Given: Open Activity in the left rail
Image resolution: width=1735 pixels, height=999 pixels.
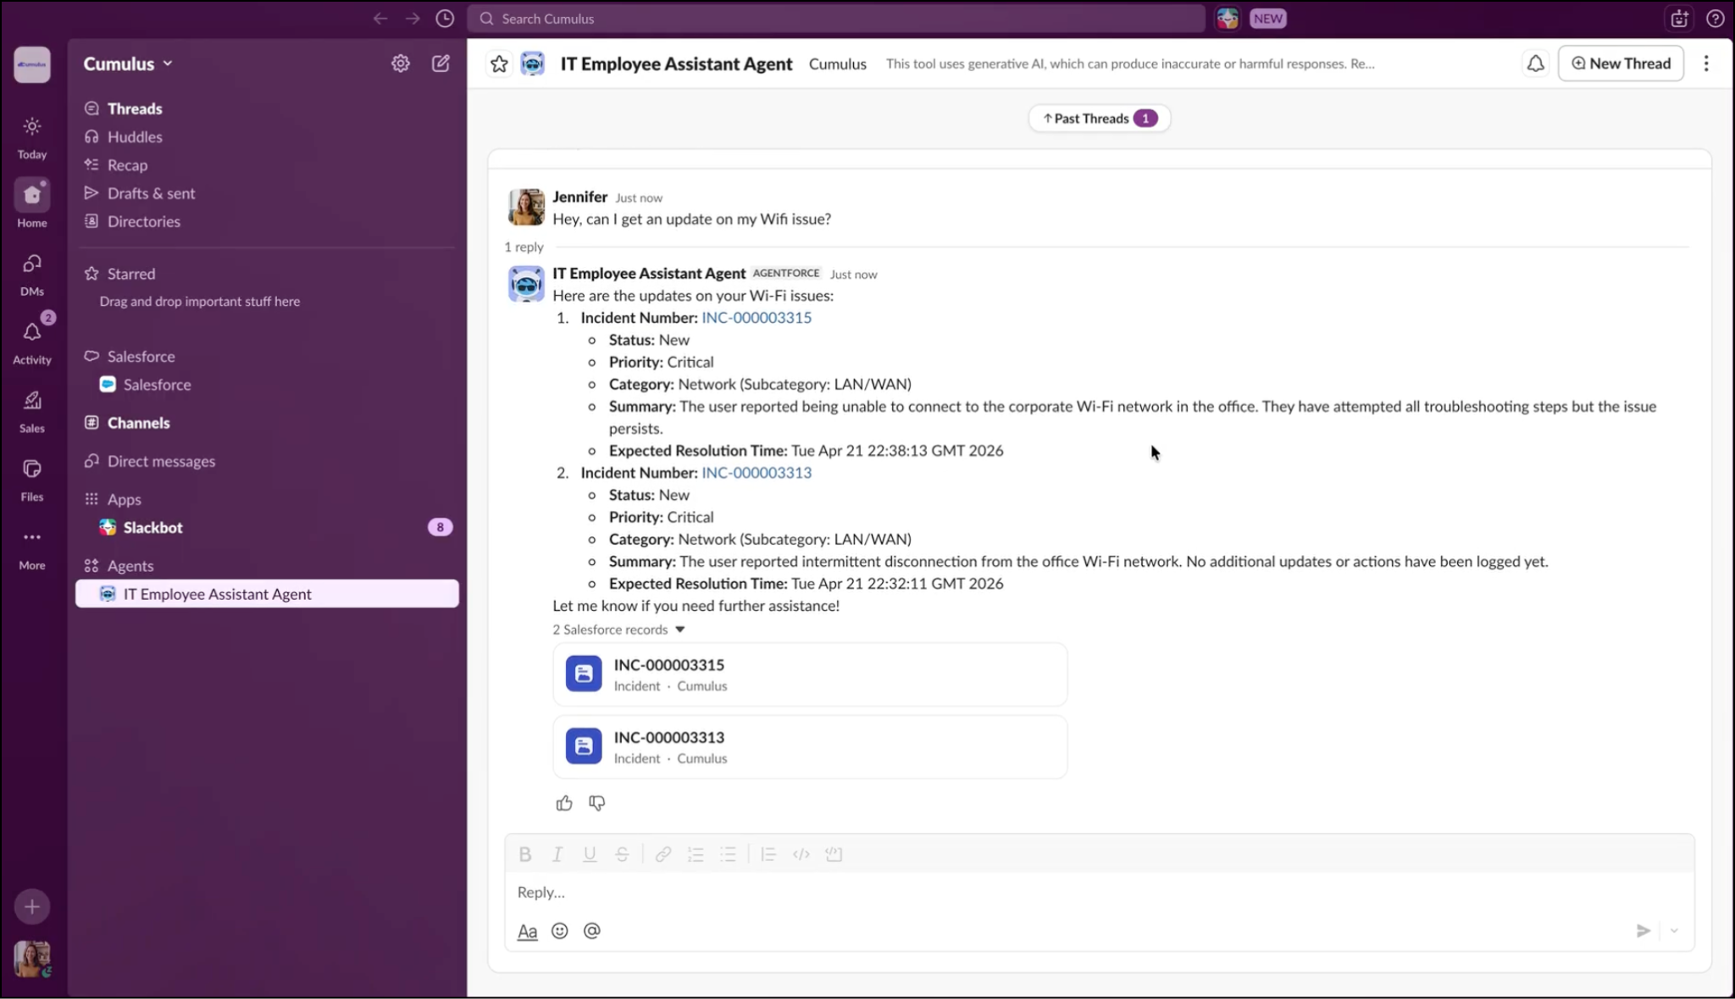Looking at the screenshot, I should coord(32,341).
